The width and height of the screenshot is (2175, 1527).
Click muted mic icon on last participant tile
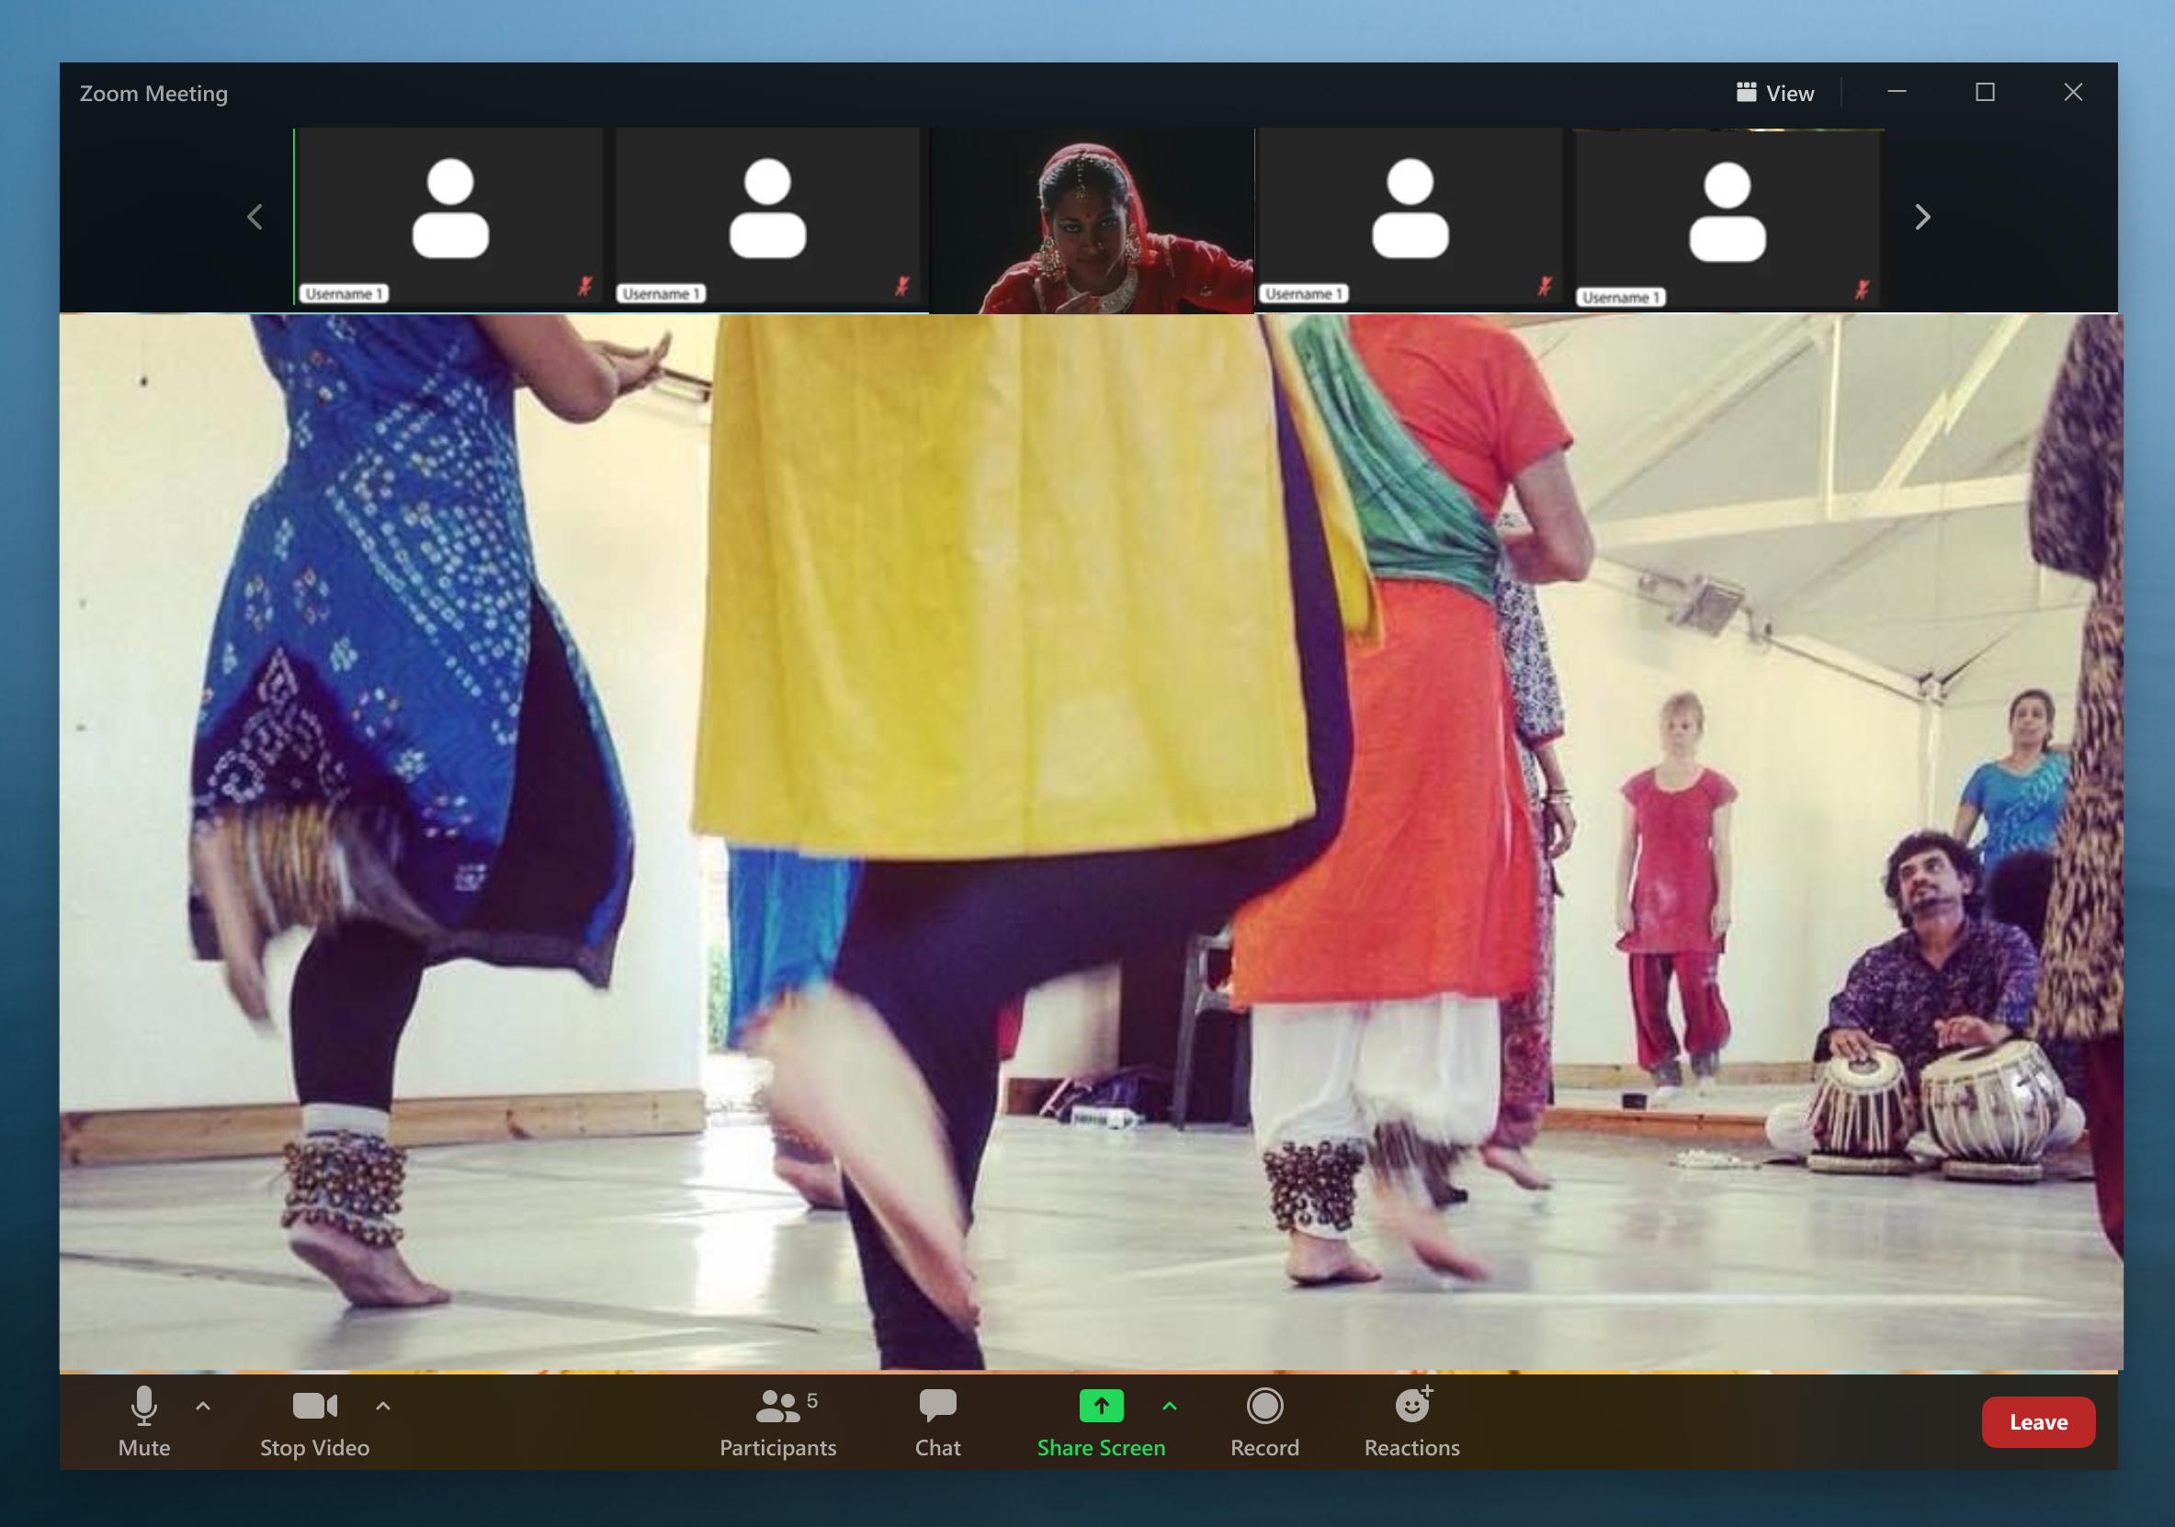click(x=1862, y=288)
